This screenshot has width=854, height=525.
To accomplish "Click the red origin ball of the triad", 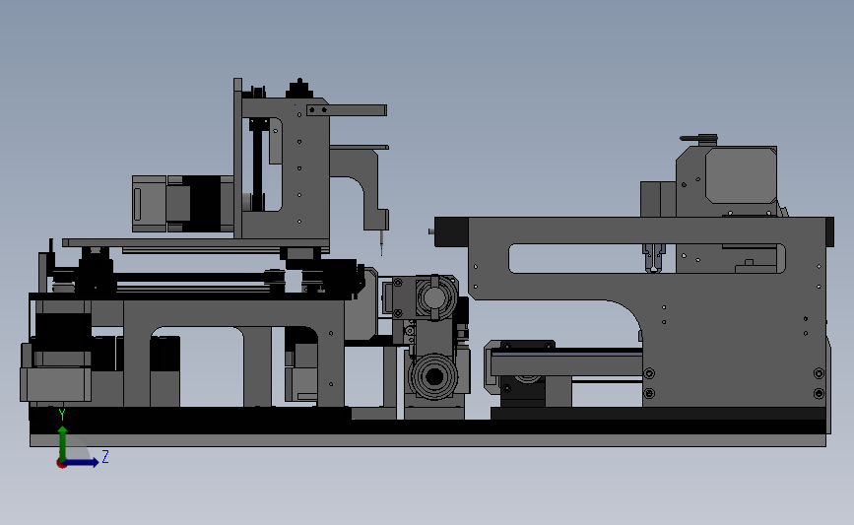I will [61, 464].
